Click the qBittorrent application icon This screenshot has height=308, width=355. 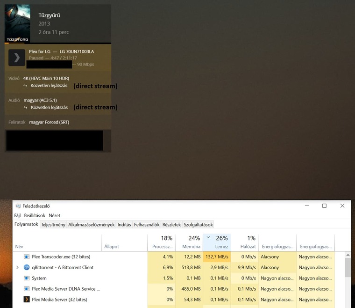27,267
